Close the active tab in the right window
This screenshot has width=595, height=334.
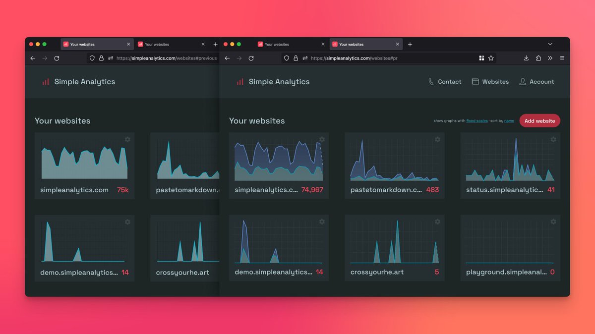(397, 44)
